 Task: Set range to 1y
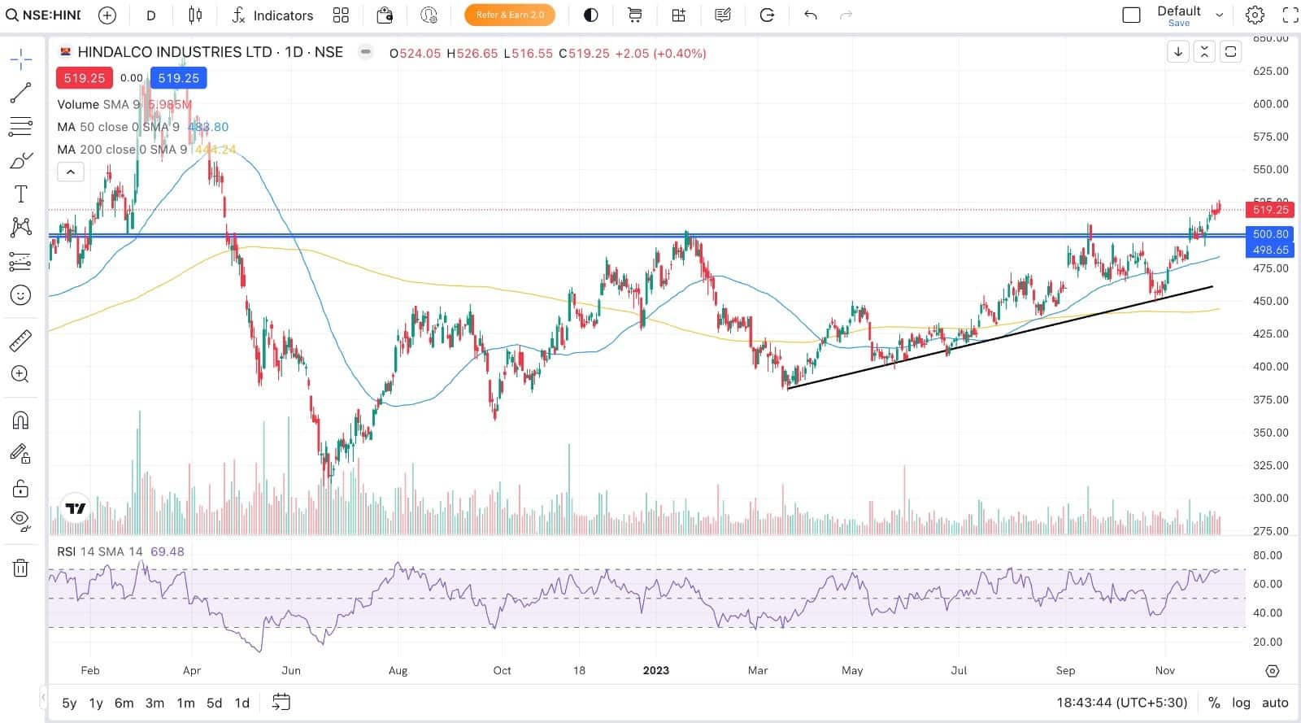point(96,703)
